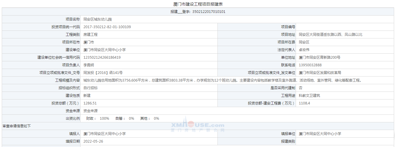Click the unit address 厦门市同安区育新路200号
Viewport: 395px width, 147px height.
pos(319,58)
